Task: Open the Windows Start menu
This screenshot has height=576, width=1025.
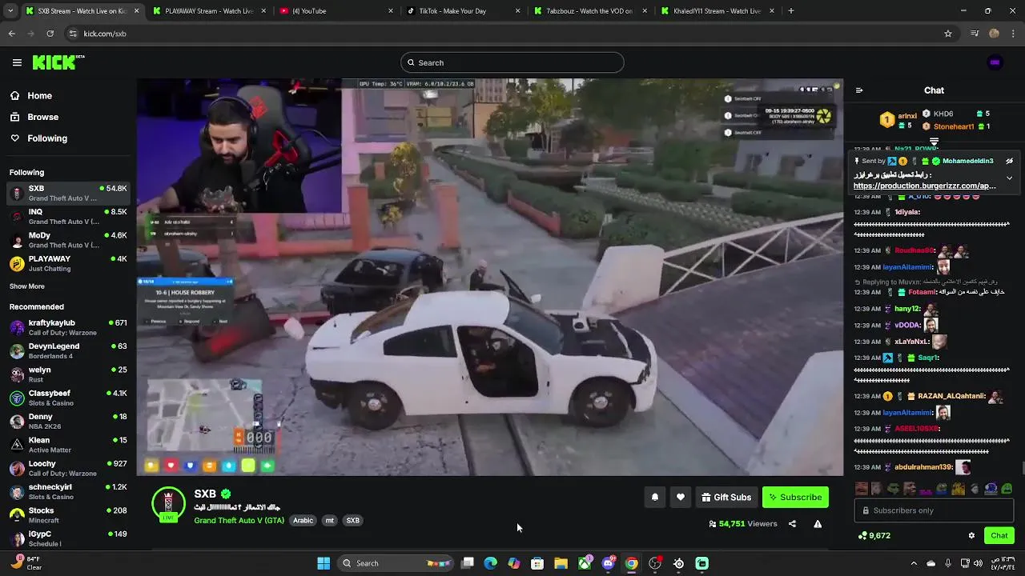Action: point(324,563)
